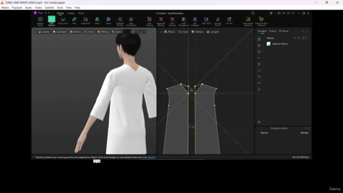Open the Scene tab in right panel

[x=273, y=31]
